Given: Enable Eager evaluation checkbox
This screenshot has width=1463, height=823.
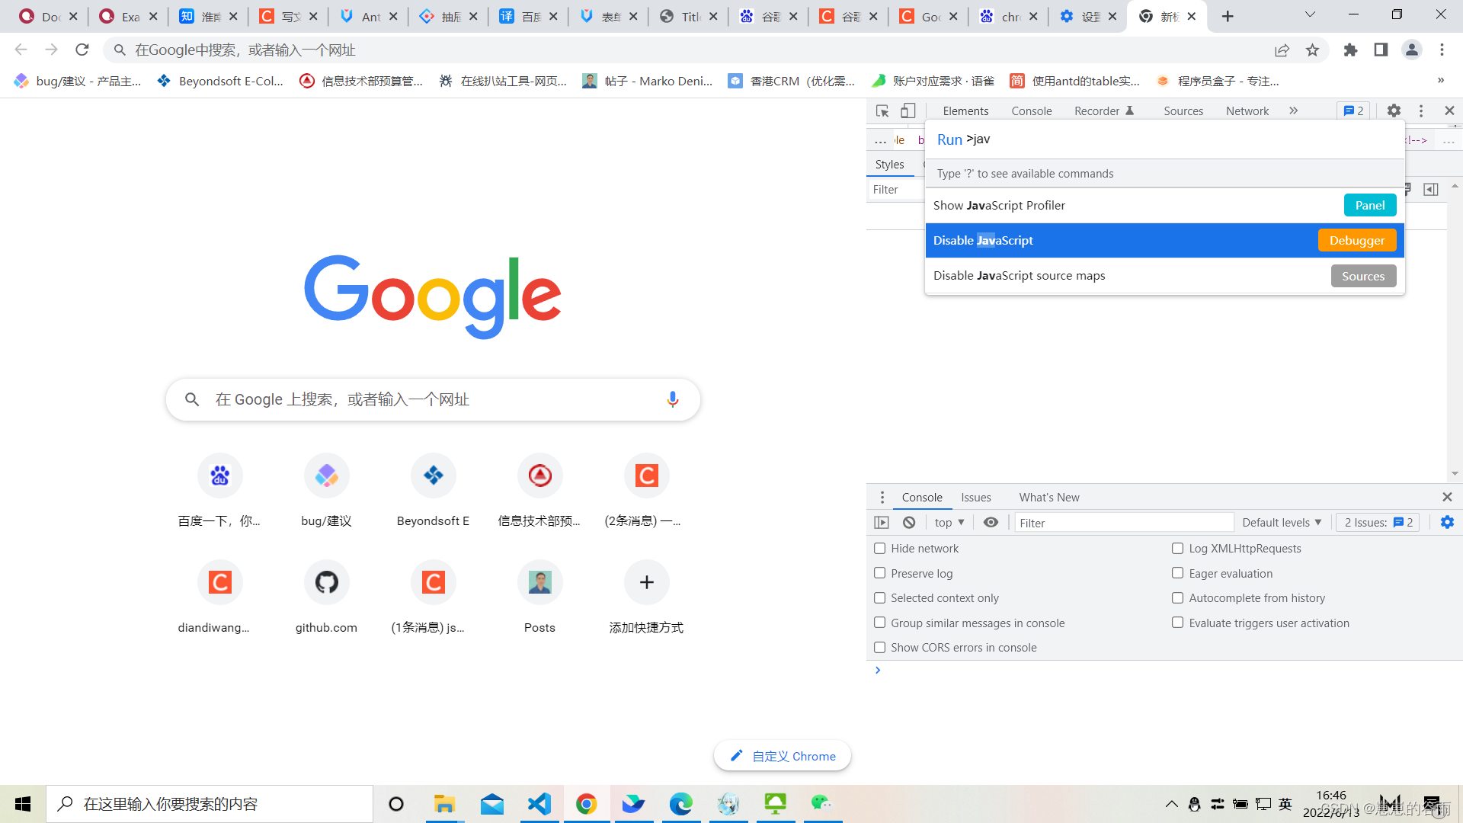Looking at the screenshot, I should click(x=1178, y=573).
